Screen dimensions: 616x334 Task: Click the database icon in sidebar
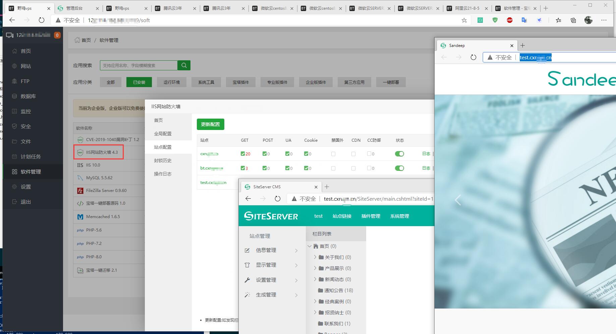click(x=14, y=96)
